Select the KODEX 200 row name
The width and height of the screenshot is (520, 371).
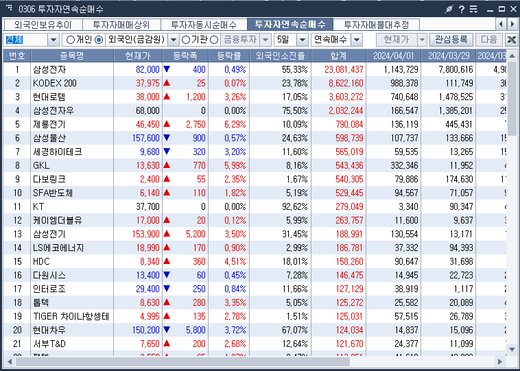(55, 83)
